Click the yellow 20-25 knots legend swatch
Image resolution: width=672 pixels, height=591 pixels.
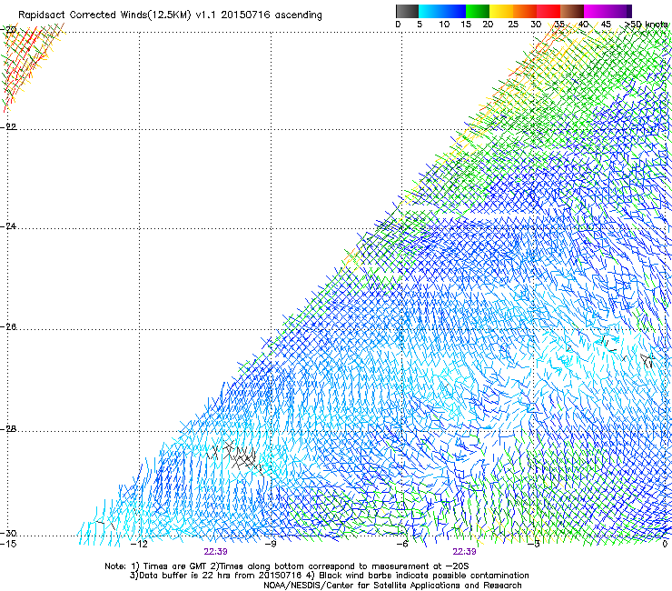click(501, 11)
